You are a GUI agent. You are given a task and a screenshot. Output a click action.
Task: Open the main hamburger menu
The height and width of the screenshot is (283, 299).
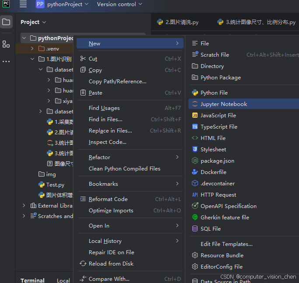(23, 4)
